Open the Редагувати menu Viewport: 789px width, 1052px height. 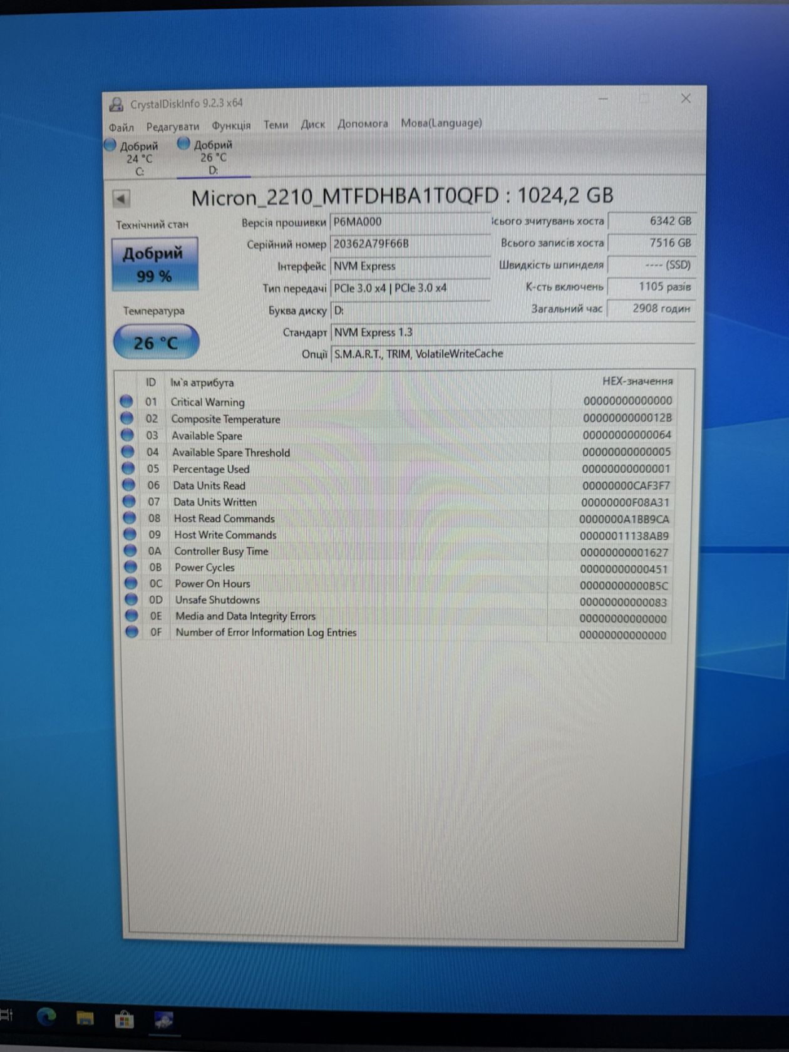pos(173,126)
